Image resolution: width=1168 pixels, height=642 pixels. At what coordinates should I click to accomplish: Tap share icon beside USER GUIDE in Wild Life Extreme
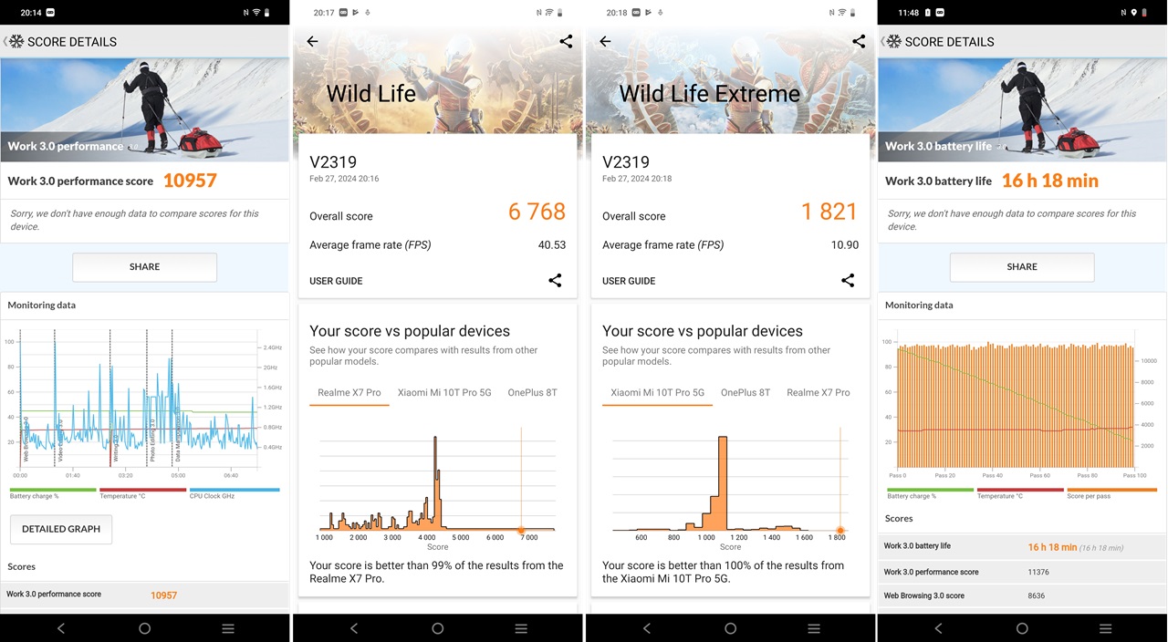pyautogui.click(x=848, y=281)
